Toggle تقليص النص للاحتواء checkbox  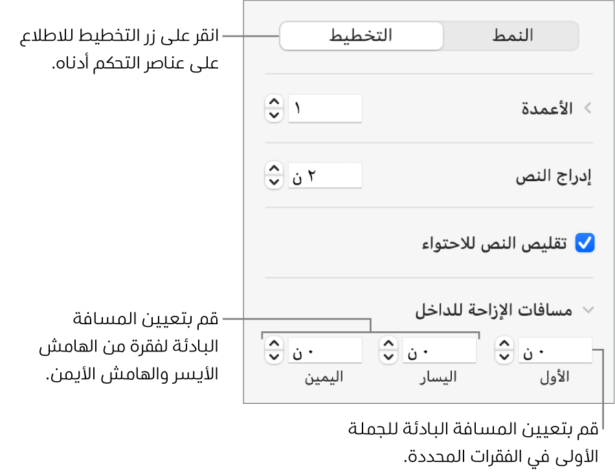pos(586,243)
